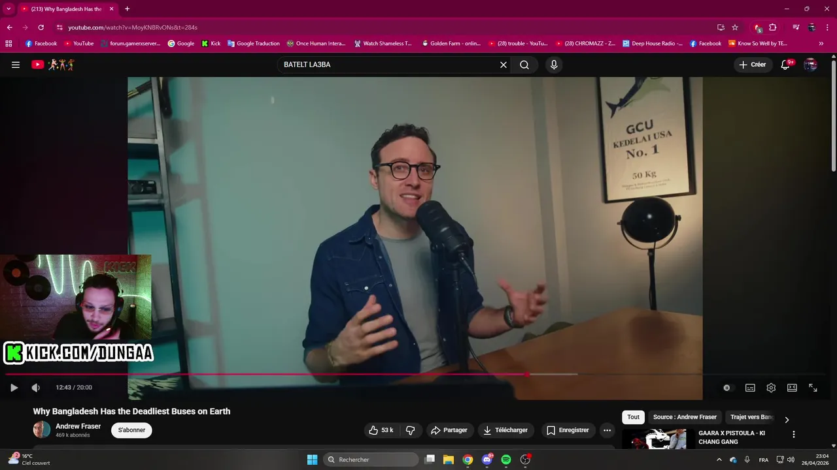Go to the YouTube home logo
This screenshot has height=470, width=837.
click(x=53, y=65)
